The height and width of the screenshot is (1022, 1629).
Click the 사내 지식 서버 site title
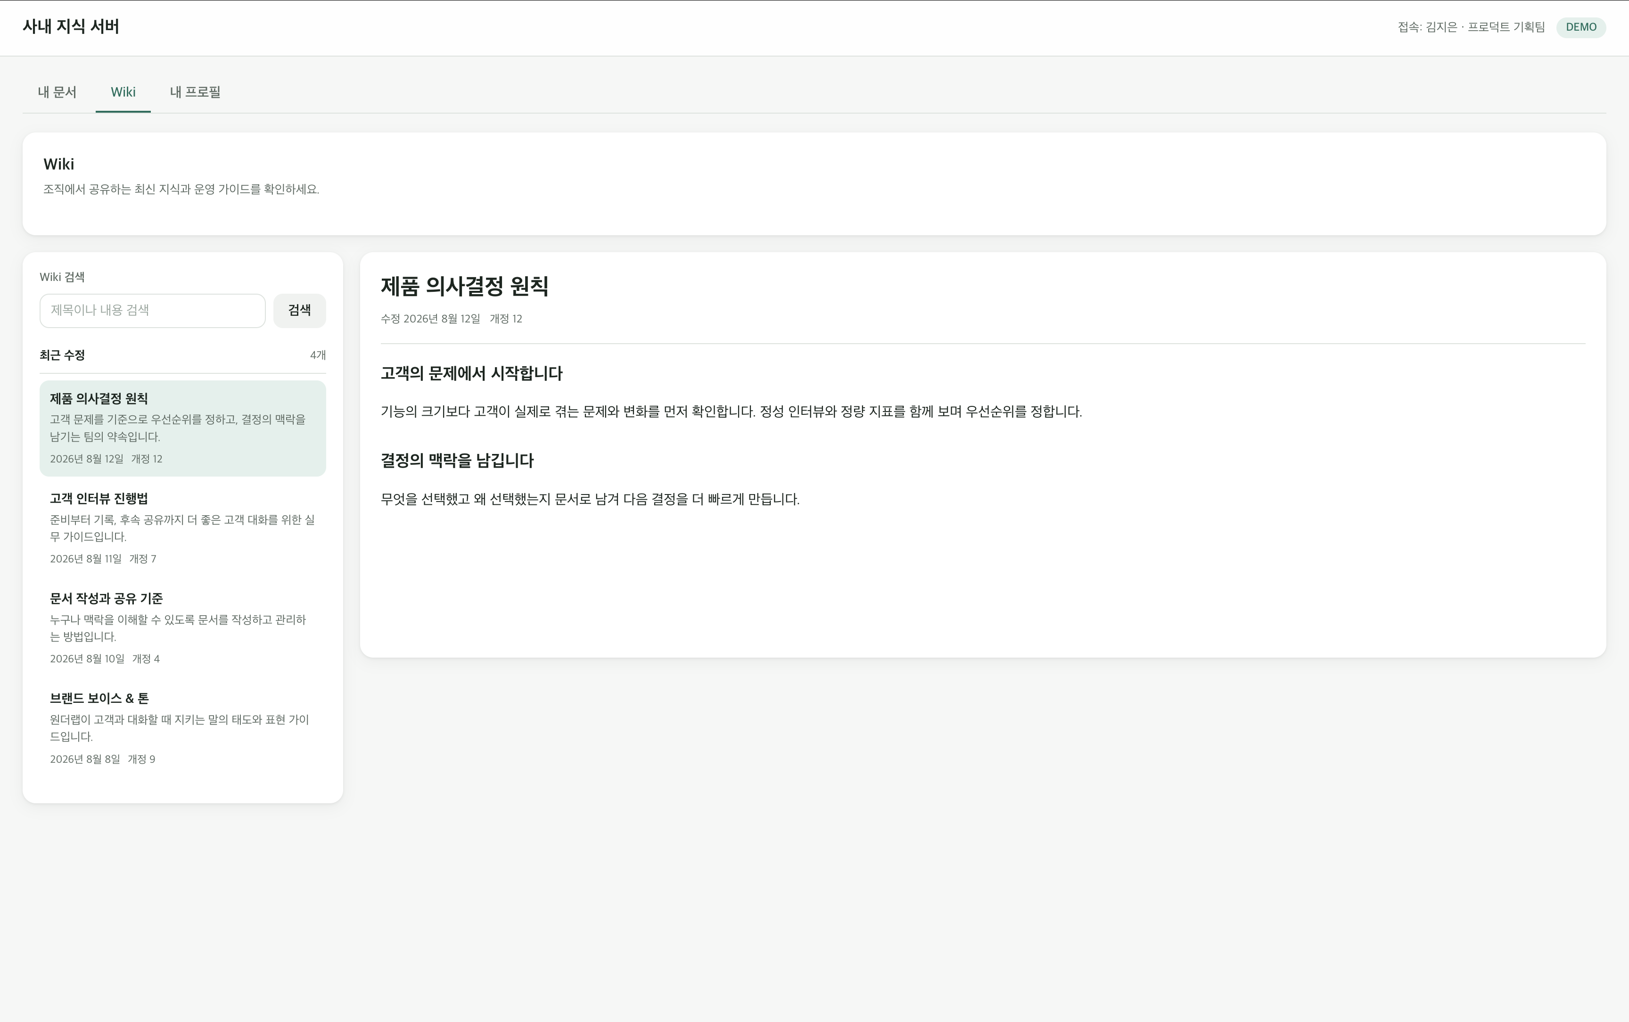point(71,27)
